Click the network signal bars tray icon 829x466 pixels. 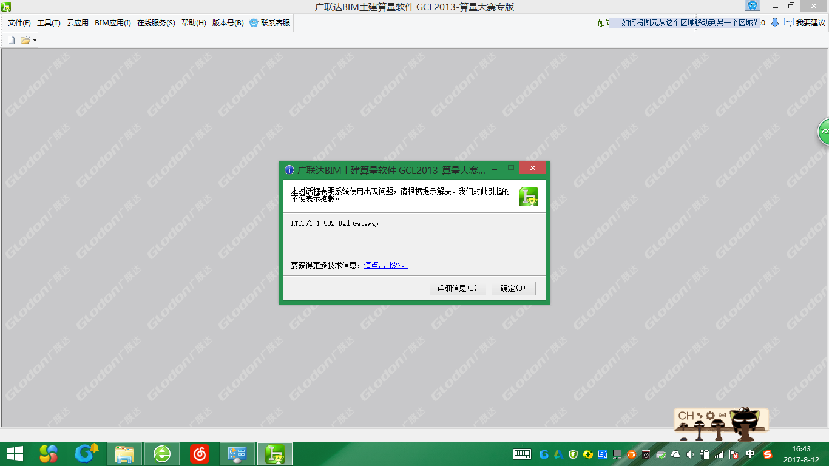[x=719, y=454]
